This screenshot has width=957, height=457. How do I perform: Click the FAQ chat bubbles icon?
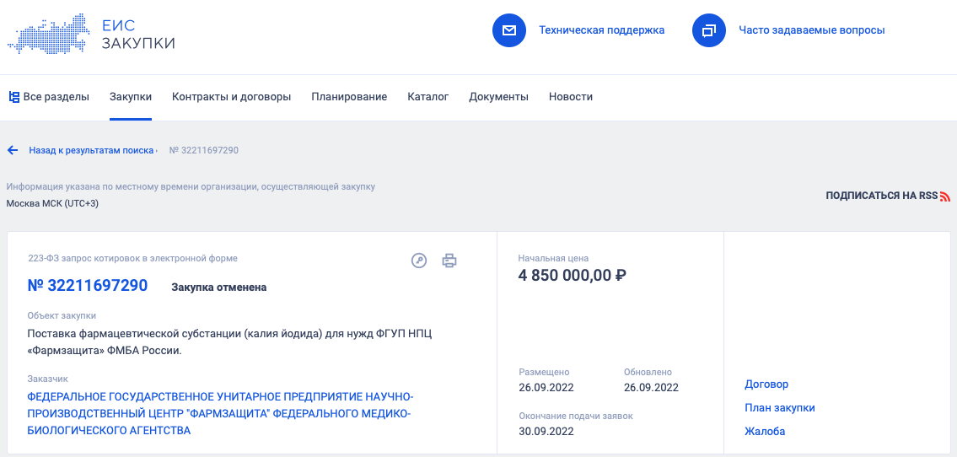tap(708, 30)
